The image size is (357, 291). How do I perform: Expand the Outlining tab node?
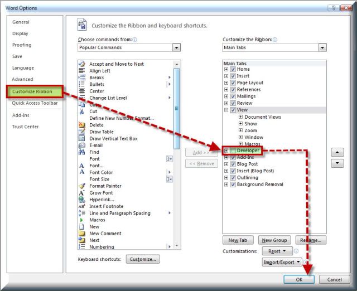point(226,177)
